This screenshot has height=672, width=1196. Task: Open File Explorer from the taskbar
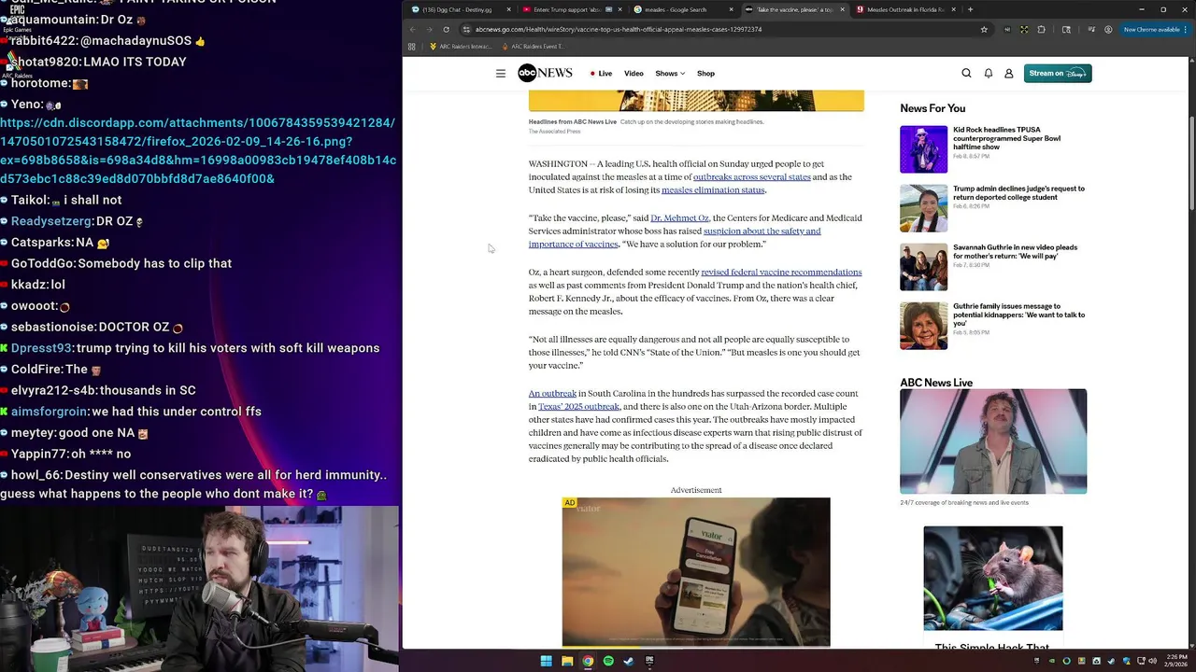[x=567, y=661]
